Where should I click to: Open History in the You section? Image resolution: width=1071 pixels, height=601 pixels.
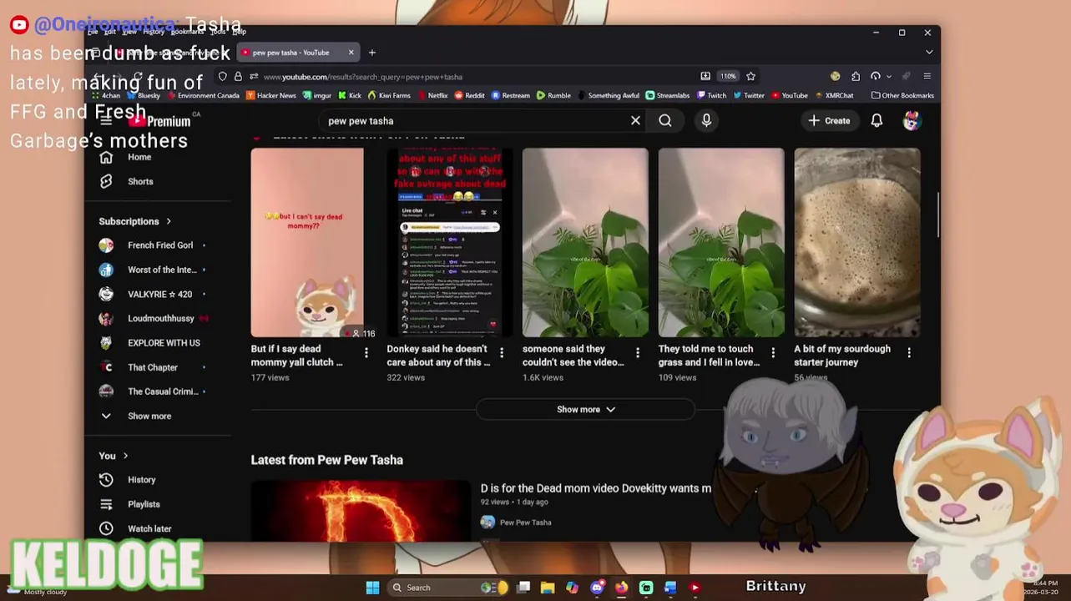(x=141, y=480)
